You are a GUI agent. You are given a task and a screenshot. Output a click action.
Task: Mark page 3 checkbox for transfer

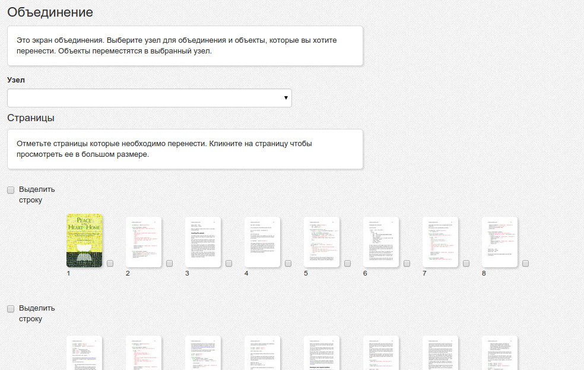point(229,264)
